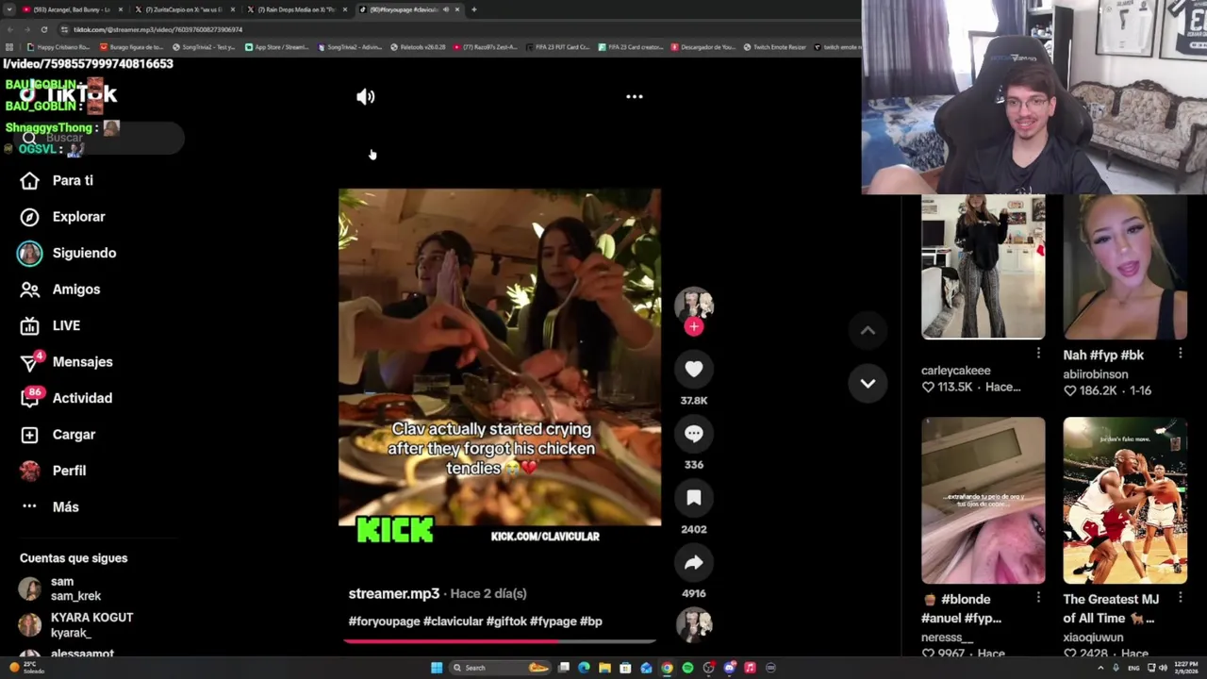Open Discord from the taskbar
1207x679 pixels.
click(729, 668)
